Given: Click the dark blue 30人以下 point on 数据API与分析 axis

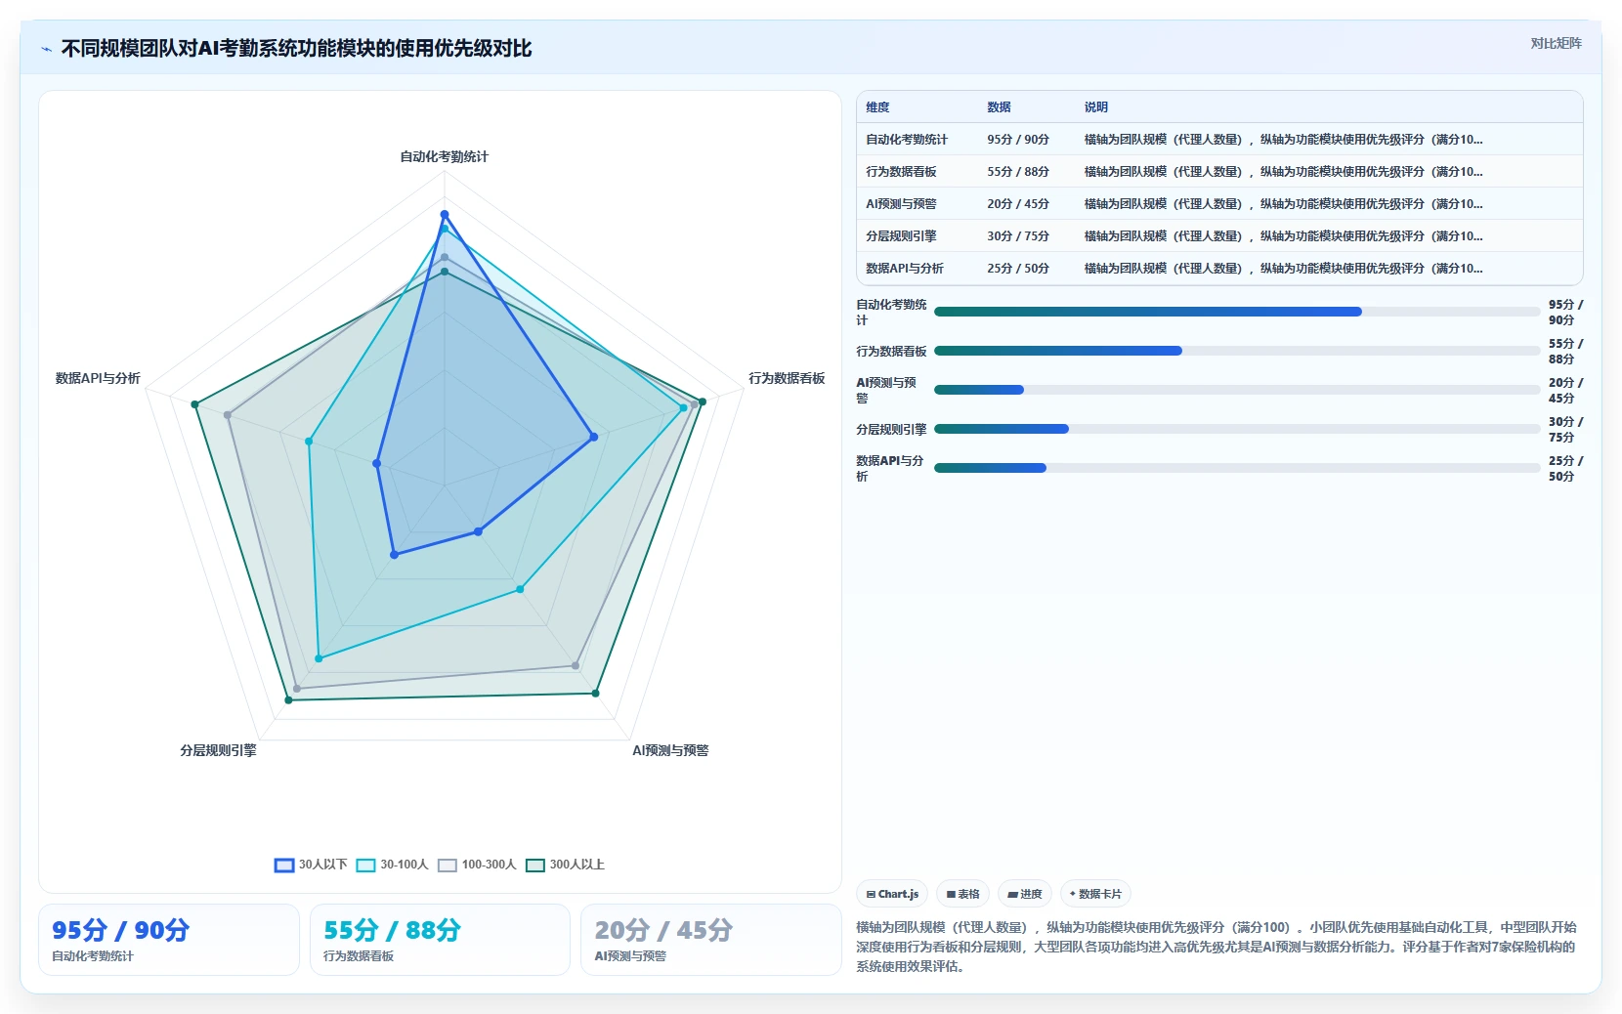Looking at the screenshot, I should click(377, 464).
